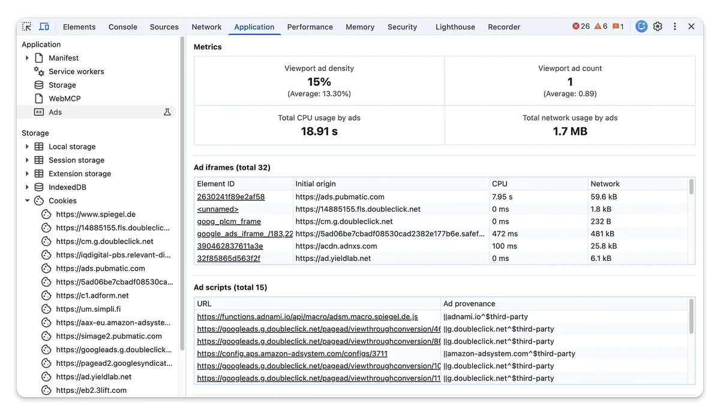The height and width of the screenshot is (415, 720).
Task: Click the Viewport ad density 15% value
Action: [319, 82]
